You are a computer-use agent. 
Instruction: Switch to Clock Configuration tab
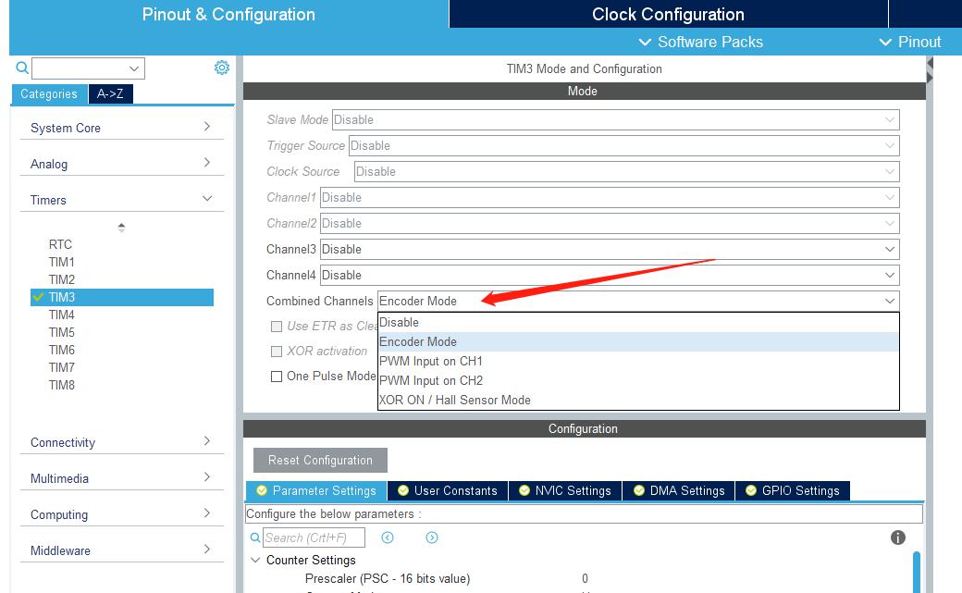click(668, 14)
